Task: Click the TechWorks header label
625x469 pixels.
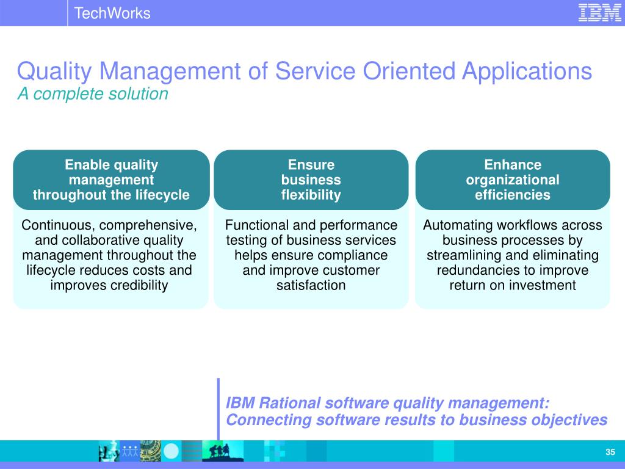Action: [112, 13]
